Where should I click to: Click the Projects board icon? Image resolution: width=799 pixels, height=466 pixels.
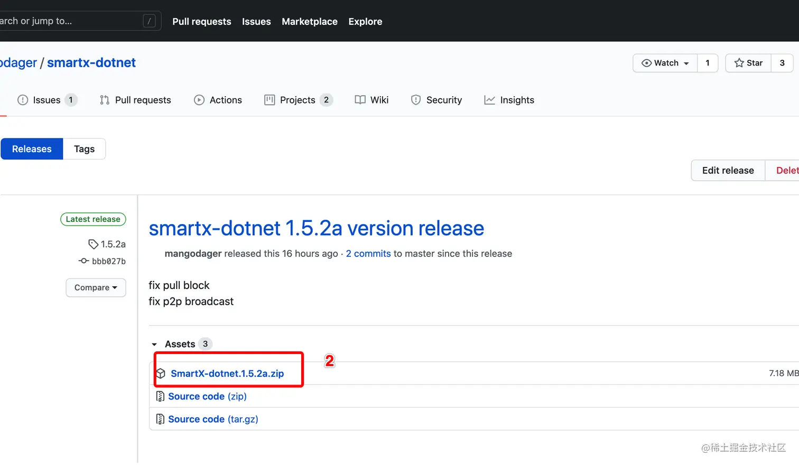(x=270, y=100)
